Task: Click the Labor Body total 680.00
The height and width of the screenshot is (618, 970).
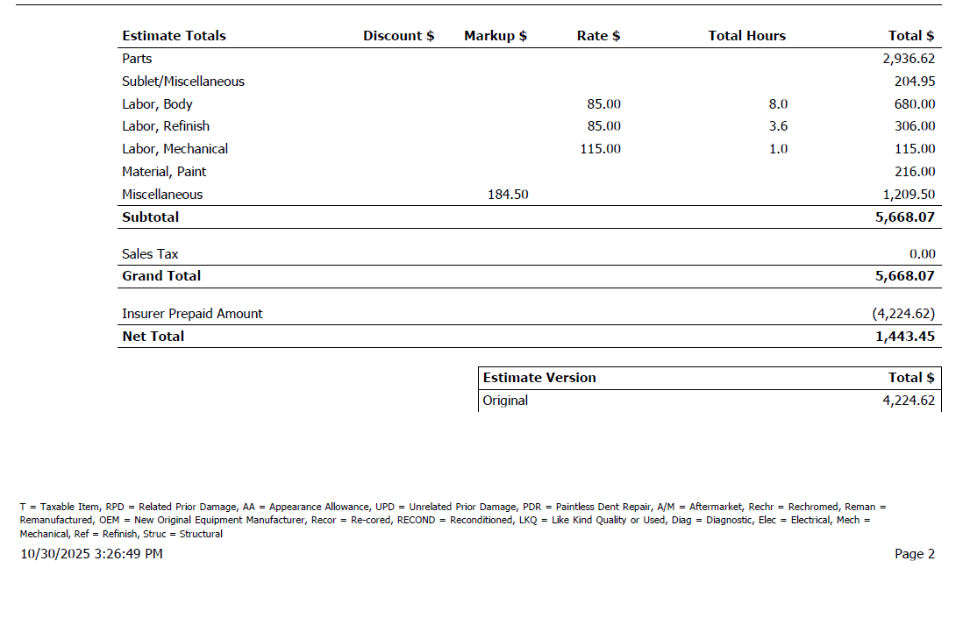Action: pyautogui.click(x=915, y=104)
